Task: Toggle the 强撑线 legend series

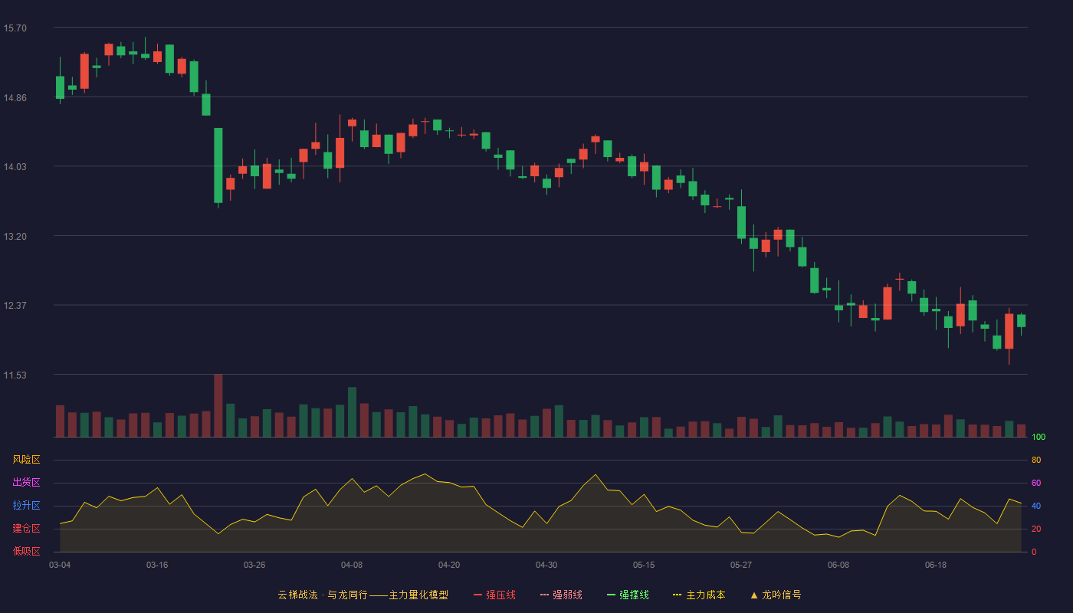Action: (628, 595)
